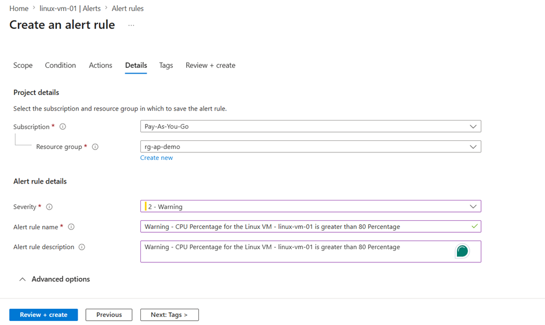545x325 pixels.
Task: Switch to the Condition tab
Action: point(60,65)
